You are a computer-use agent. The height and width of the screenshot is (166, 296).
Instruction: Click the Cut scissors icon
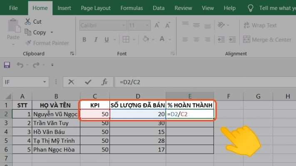[x=28, y=22]
